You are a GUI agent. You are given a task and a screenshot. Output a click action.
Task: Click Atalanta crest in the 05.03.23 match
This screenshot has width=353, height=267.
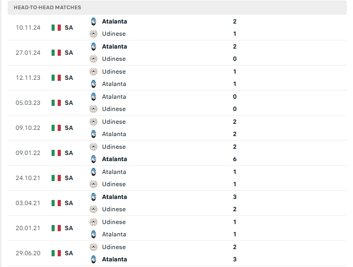[x=93, y=97]
